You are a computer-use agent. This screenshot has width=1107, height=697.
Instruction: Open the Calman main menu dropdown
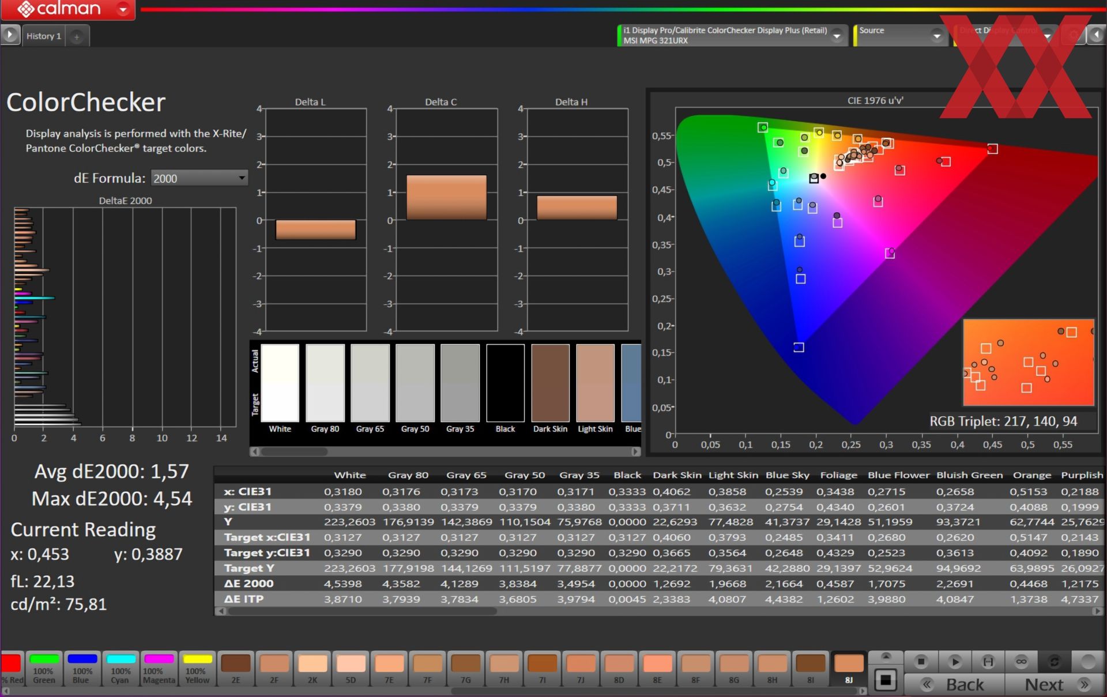[x=122, y=9]
